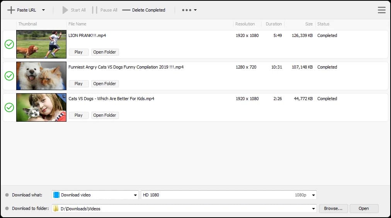Click the folder icon beside D:\Downloads\Videos
Image resolution: width=391 pixels, height=218 pixels.
pos(56,208)
